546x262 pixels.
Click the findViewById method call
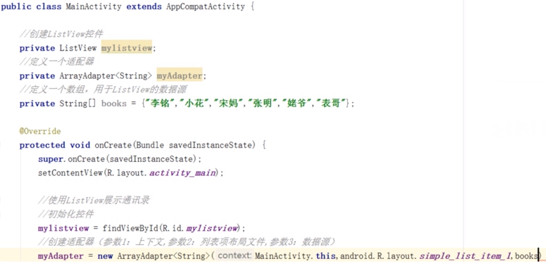[x=130, y=229]
